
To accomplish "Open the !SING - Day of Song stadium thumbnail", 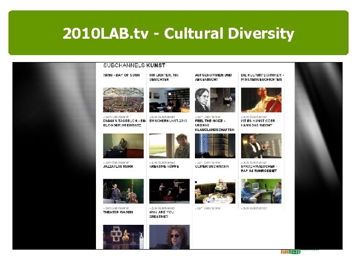I will pyautogui.click(x=123, y=100).
